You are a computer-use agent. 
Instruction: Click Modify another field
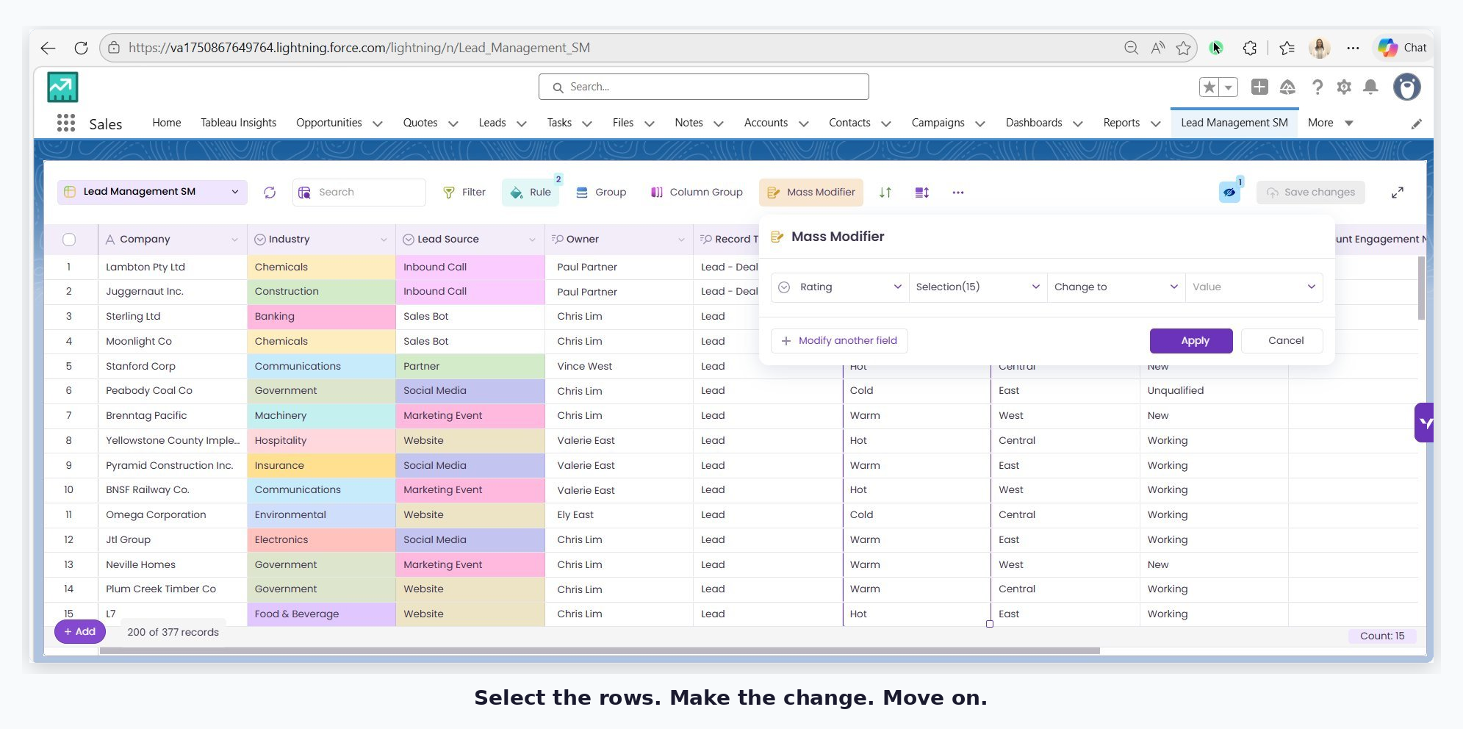[x=839, y=341]
